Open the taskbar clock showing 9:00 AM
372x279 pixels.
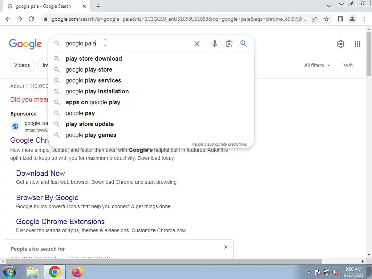point(353,272)
